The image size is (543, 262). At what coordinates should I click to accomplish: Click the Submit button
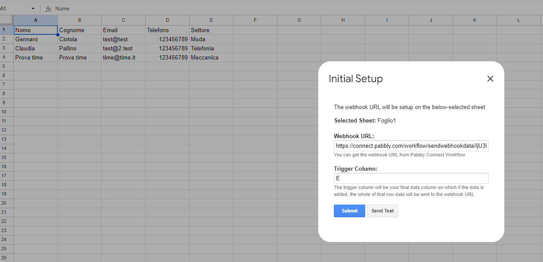pyautogui.click(x=350, y=211)
